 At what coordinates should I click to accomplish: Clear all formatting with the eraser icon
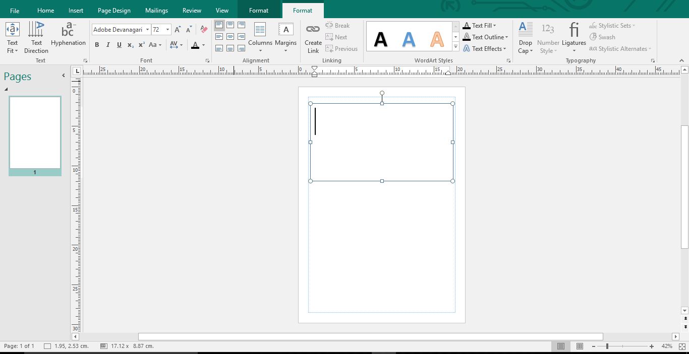[204, 30]
